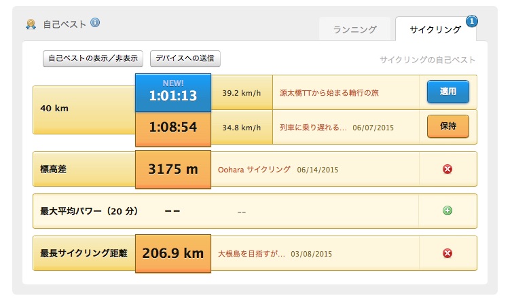Click the medal icon next to 自己ベスト

[31, 24]
